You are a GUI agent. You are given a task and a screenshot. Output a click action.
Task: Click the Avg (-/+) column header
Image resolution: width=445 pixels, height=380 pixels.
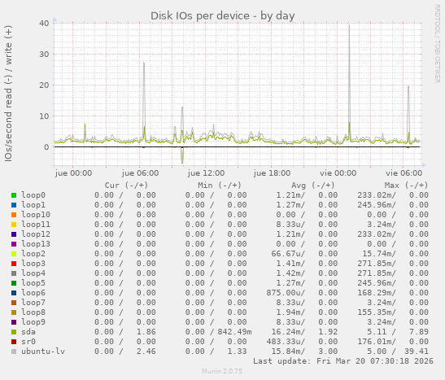(x=313, y=186)
